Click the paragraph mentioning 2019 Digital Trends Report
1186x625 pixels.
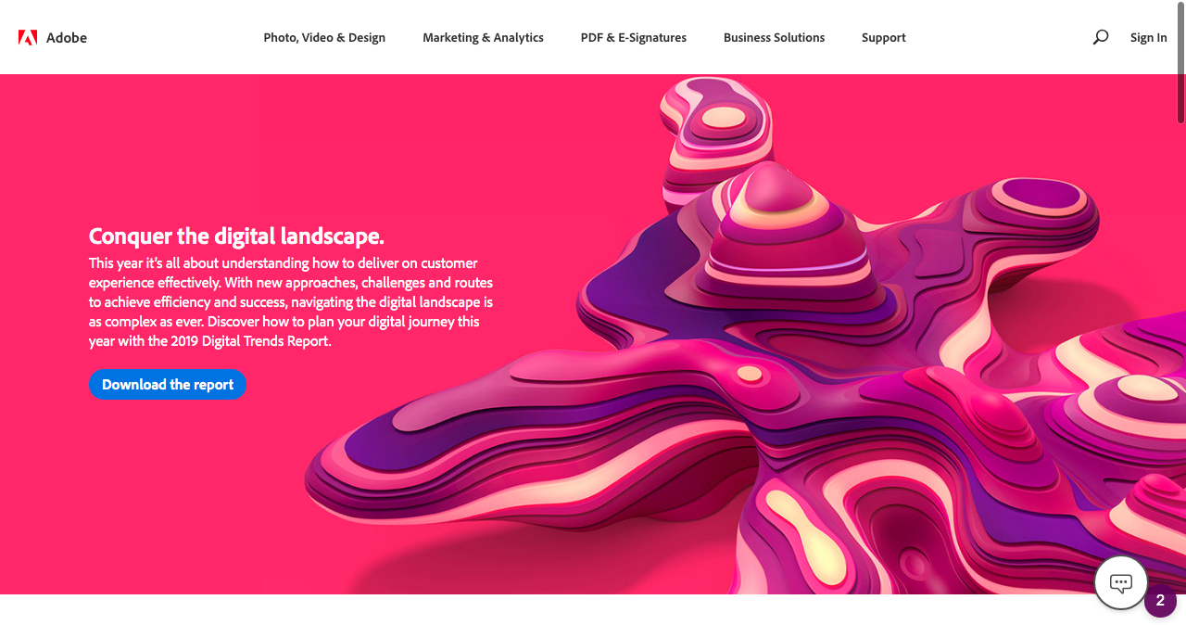(291, 302)
